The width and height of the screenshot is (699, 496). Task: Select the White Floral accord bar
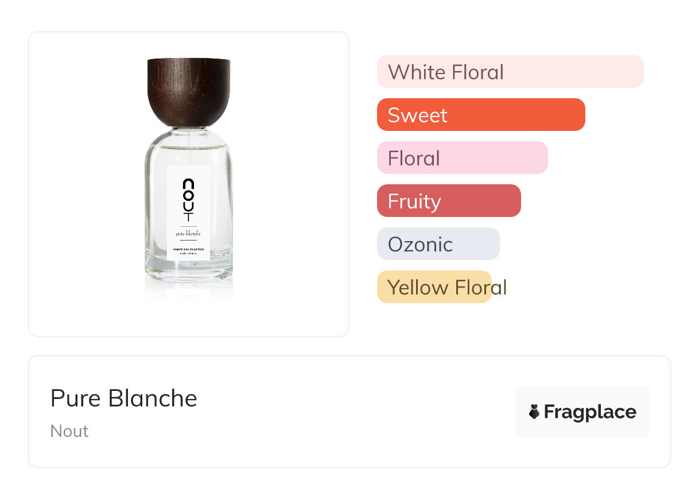(x=510, y=72)
